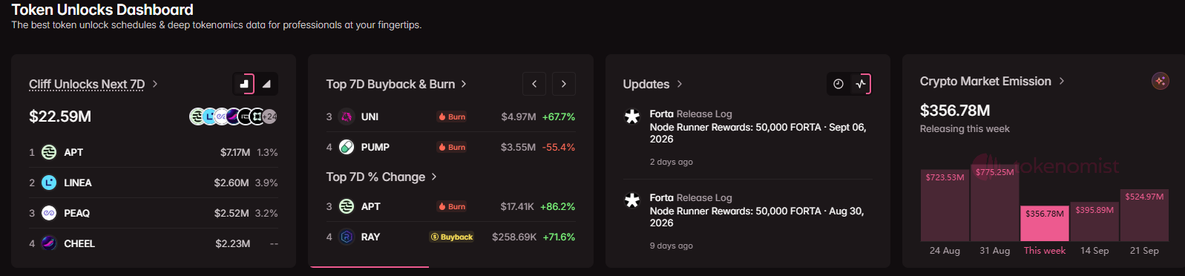Click the APT token icon in 7D % Change

[x=347, y=206]
